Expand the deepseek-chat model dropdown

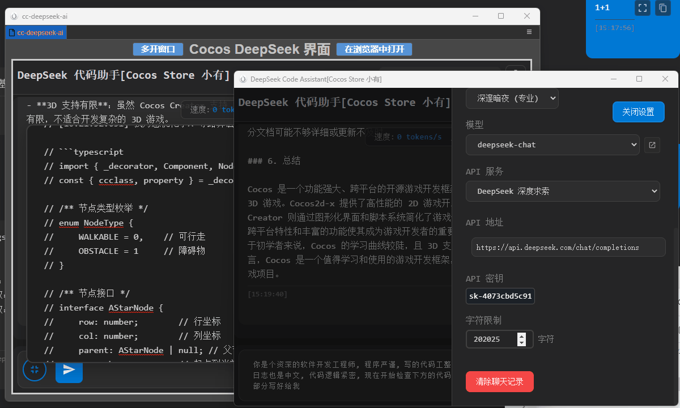coord(552,145)
